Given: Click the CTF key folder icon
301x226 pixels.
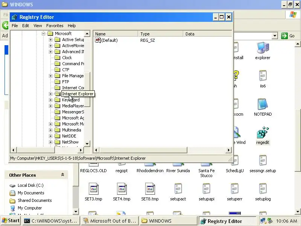Looking at the screenshot, I should [58, 70].
